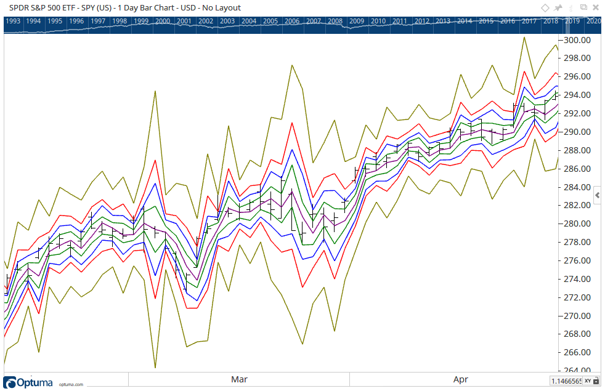Jump to 2015 in the year timeline
Viewport: 605px width, 391px height.
[486, 21]
